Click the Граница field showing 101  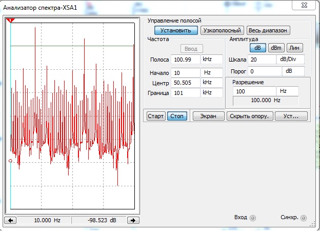pos(185,93)
